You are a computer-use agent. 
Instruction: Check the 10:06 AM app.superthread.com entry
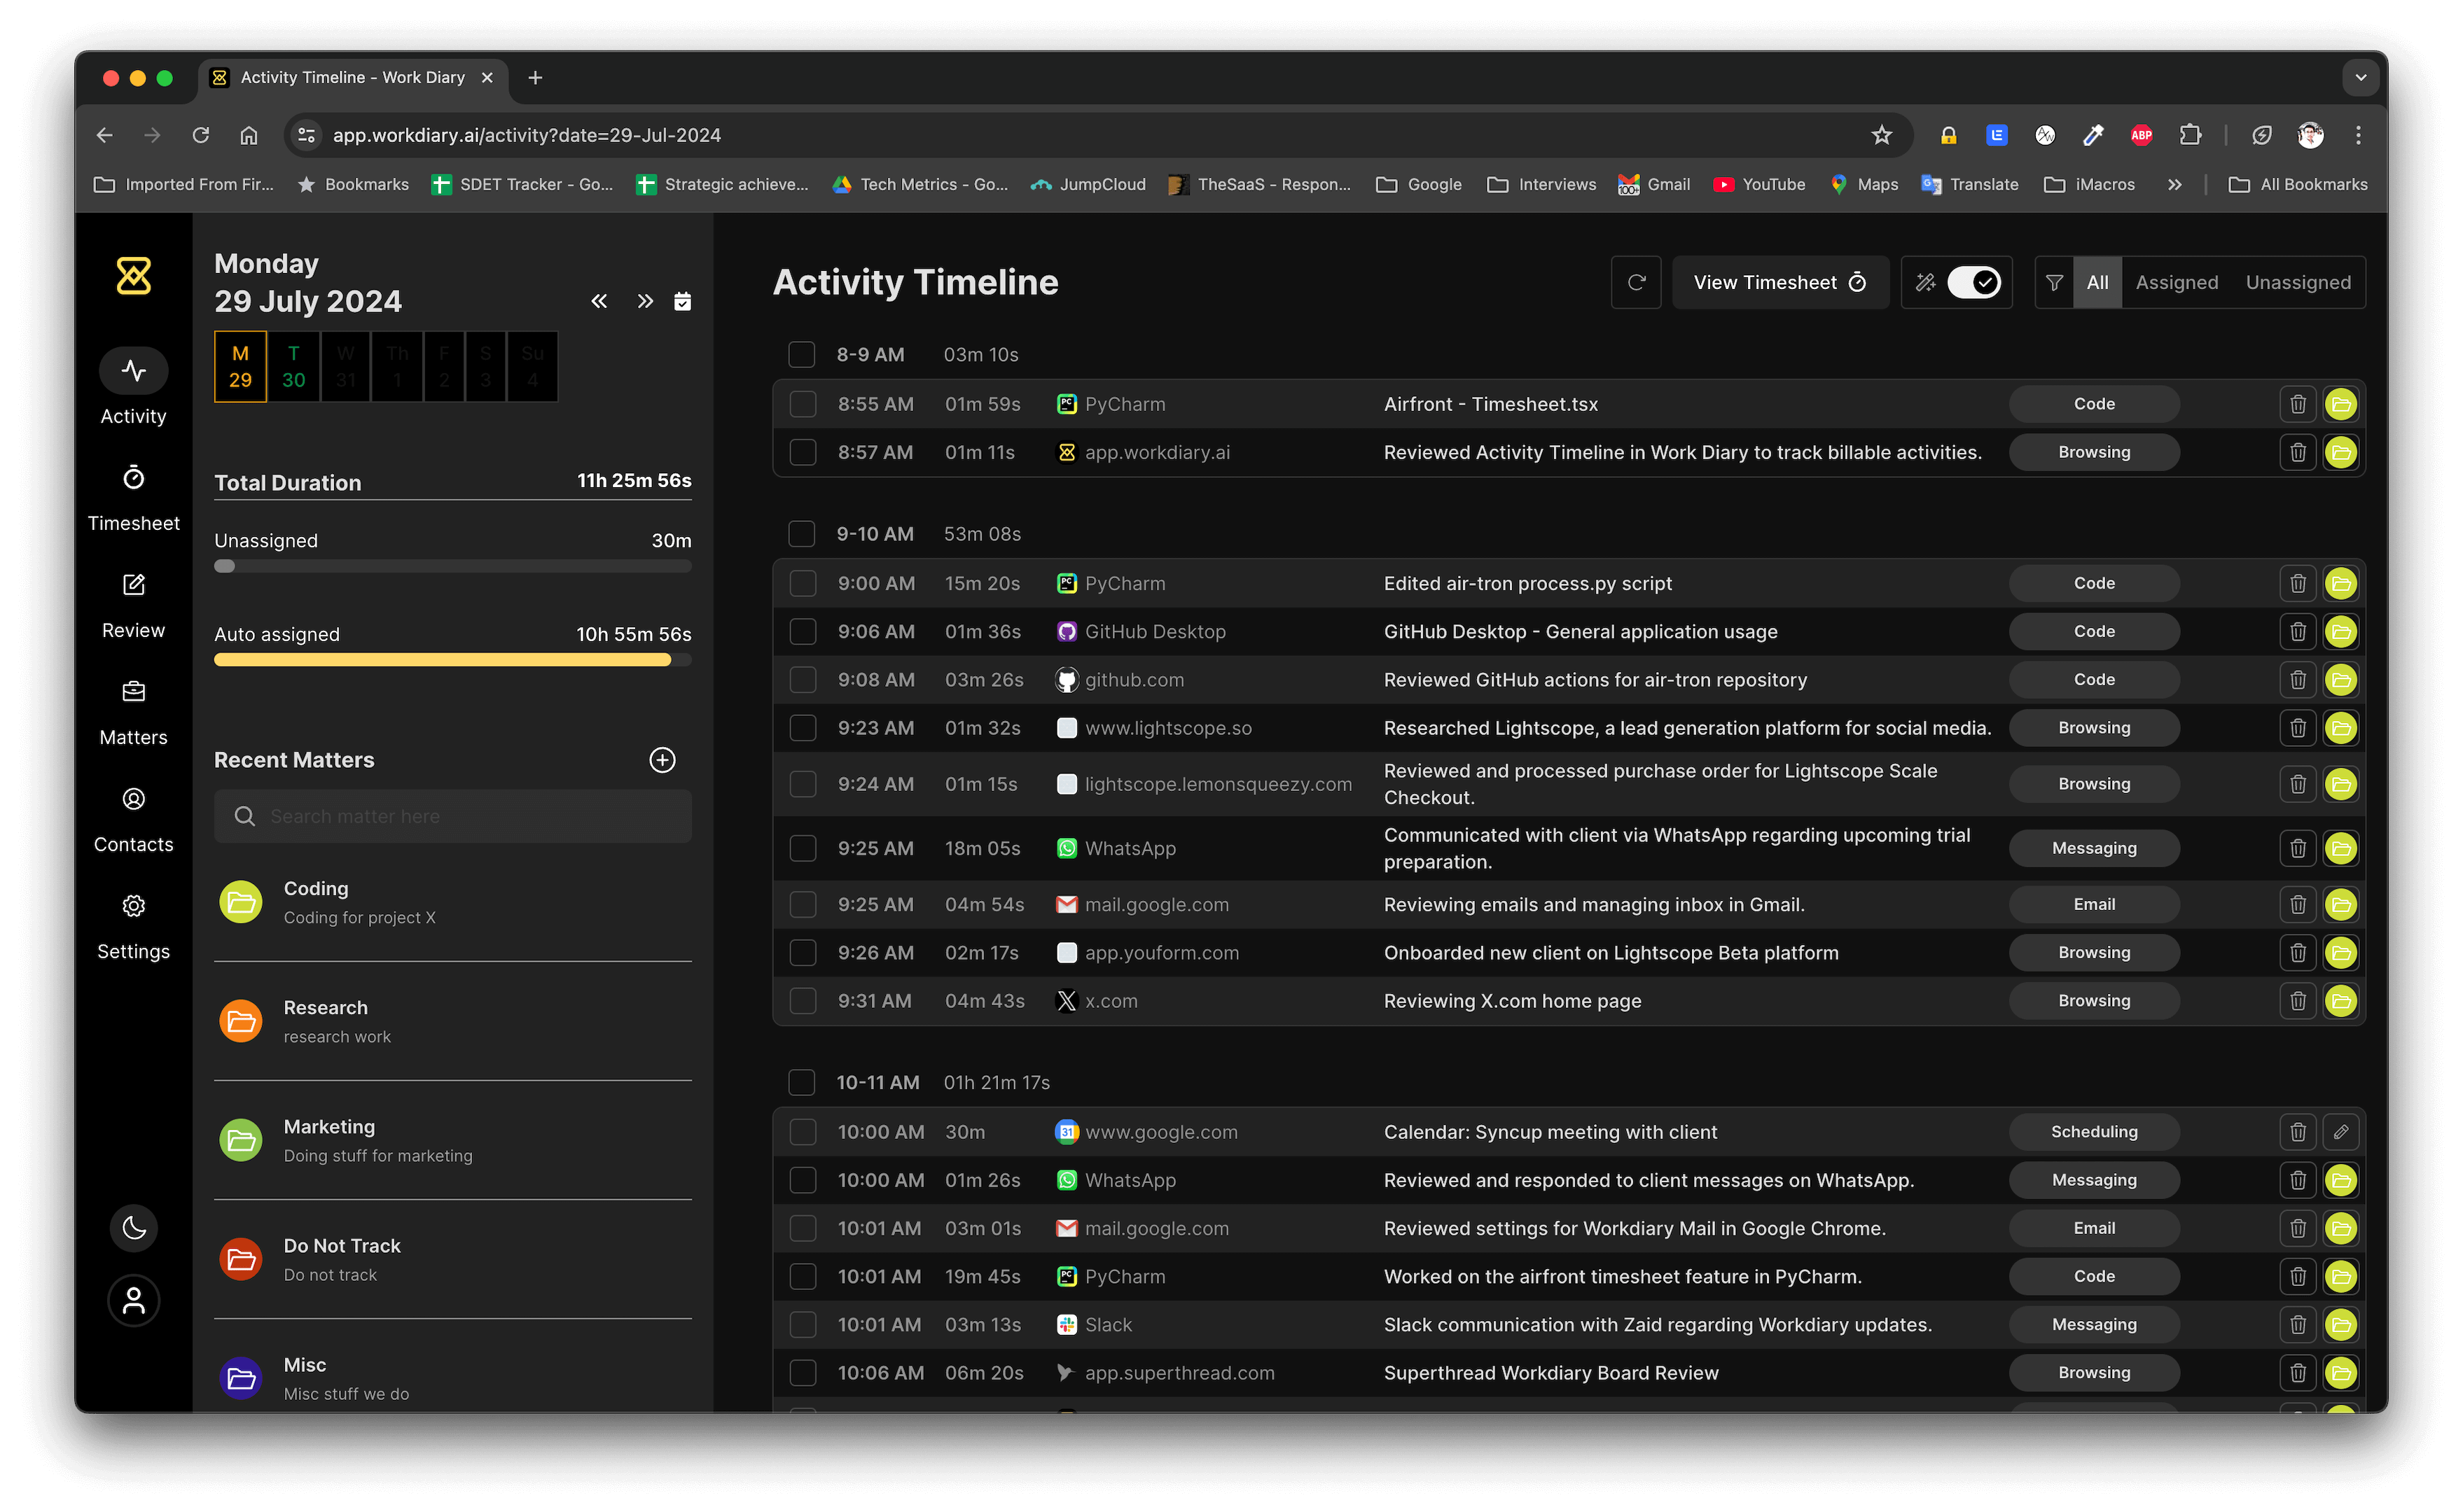click(x=803, y=1373)
